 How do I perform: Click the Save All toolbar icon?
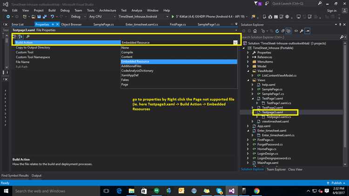[45, 17]
